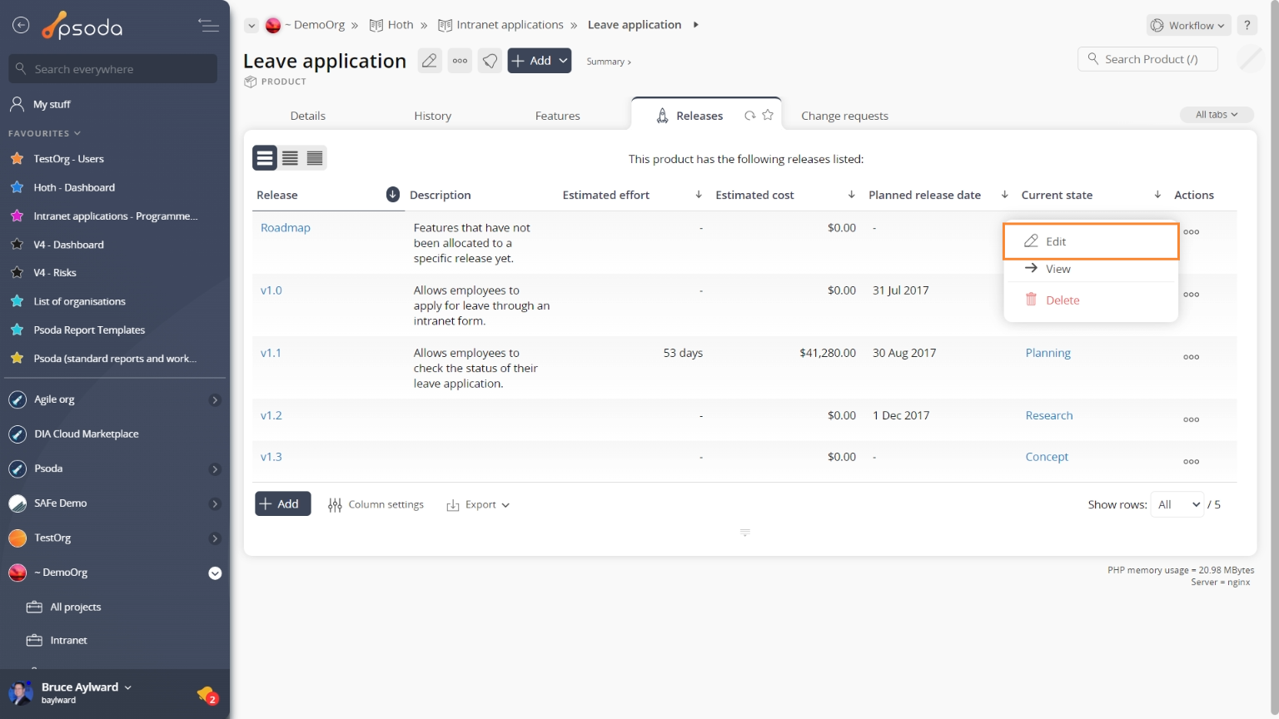Viewport: 1279px width, 719px height.
Task: Open actions dots for the v1.0 row
Action: click(1192, 295)
